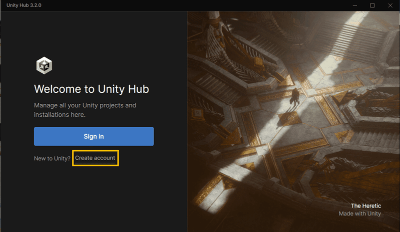Viewport: 400px width, 232px height.
Task: Maximize the Unity Hub window
Action: click(x=372, y=5)
